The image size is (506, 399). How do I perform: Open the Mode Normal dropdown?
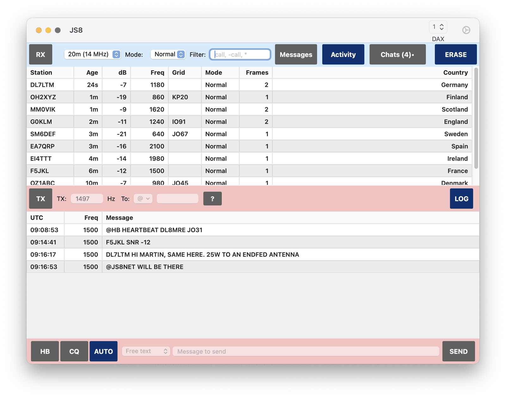tap(168, 54)
